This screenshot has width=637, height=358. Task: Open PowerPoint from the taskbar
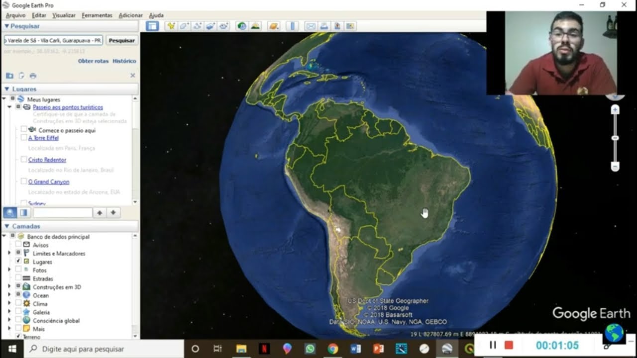(x=379, y=349)
